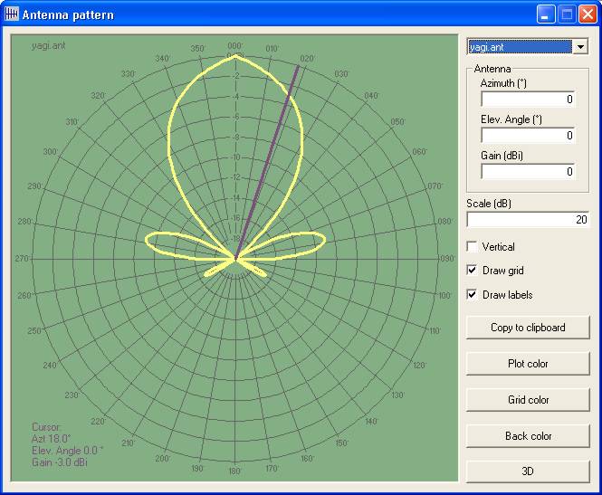Close the Antenna pattern window
The image size is (602, 495).
[x=588, y=14]
